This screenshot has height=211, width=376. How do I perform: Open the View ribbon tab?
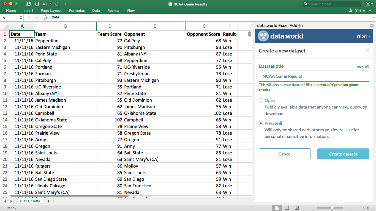[x=131, y=10]
